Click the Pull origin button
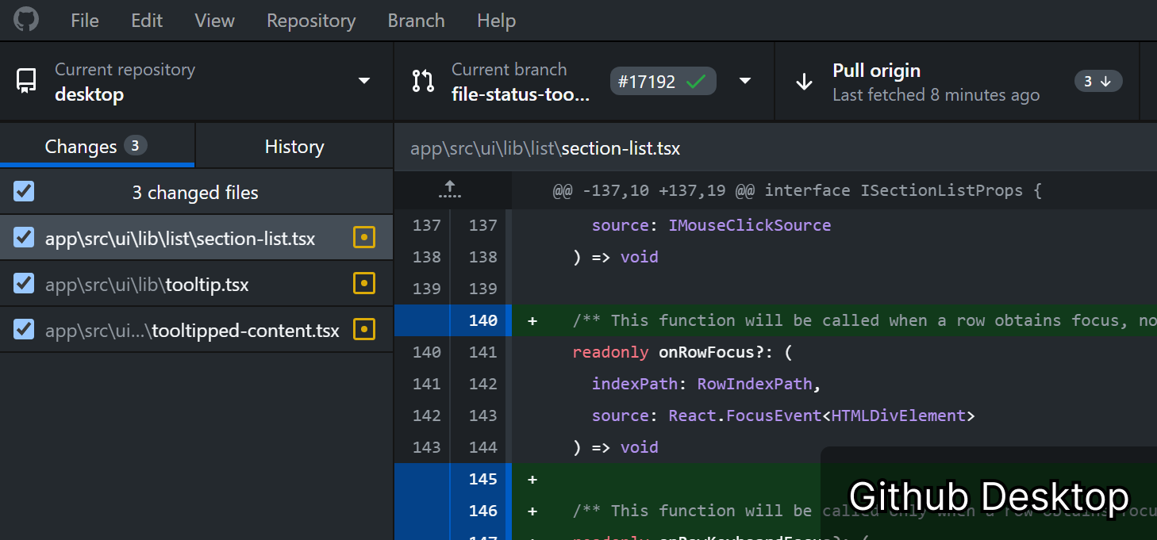This screenshot has height=540, width=1157. 956,82
